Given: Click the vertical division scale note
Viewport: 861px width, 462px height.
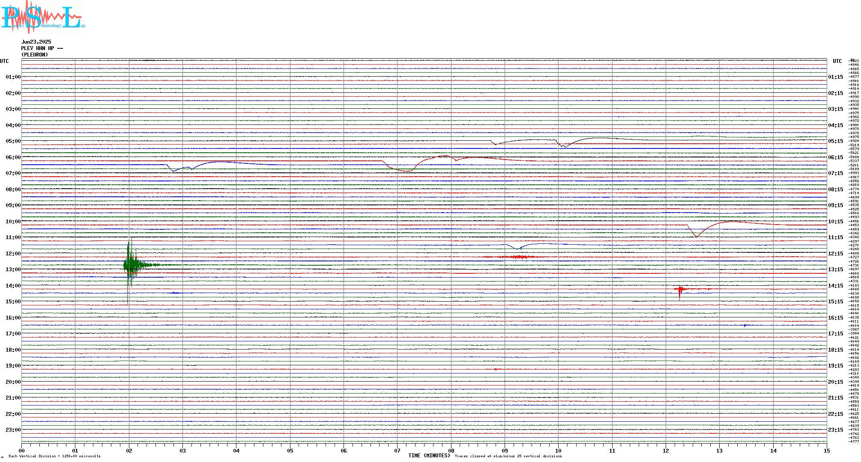Looking at the screenshot, I should tap(54, 456).
